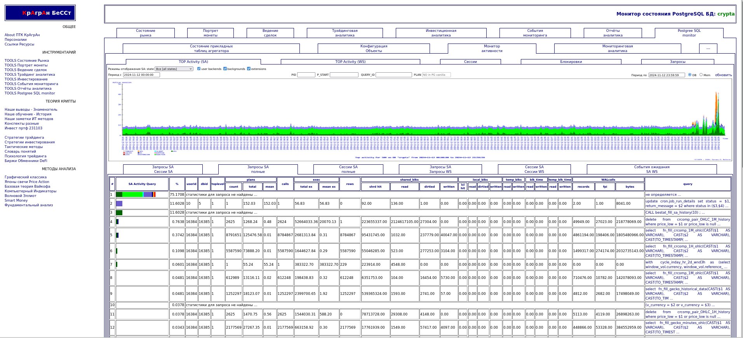Select the DB radio button

[690, 75]
